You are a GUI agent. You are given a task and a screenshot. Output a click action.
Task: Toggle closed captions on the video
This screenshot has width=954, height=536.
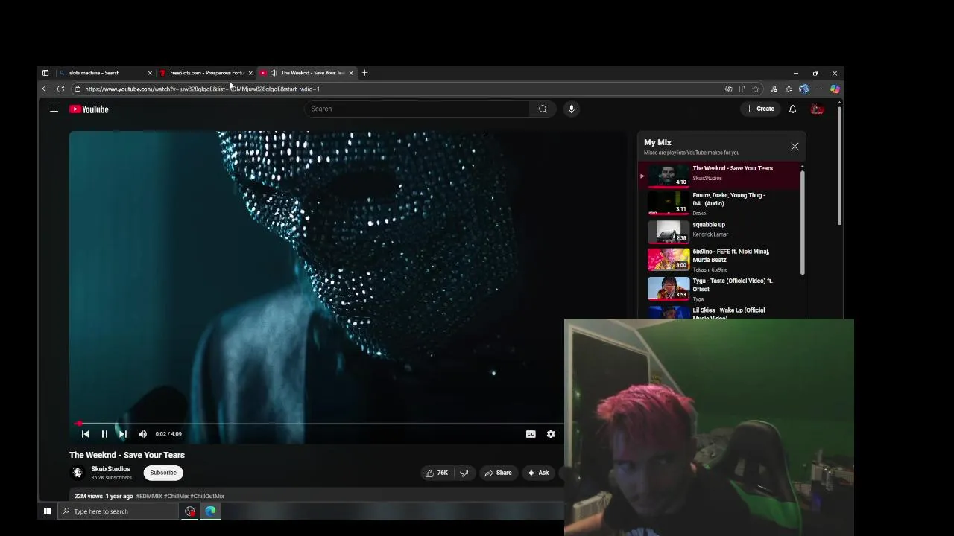click(x=531, y=434)
